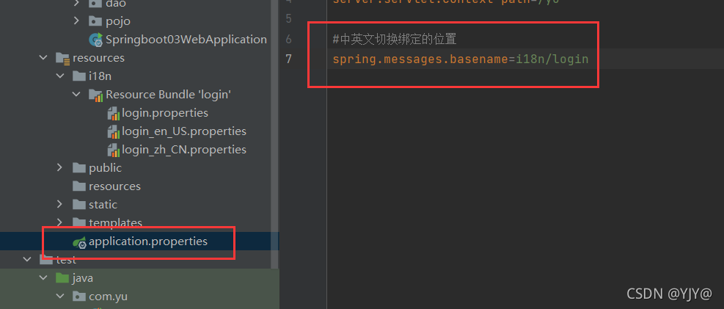Select the java folder under test

pyautogui.click(x=83, y=278)
